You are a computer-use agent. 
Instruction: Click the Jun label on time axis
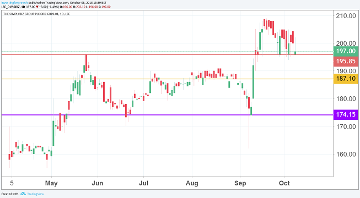98,183
